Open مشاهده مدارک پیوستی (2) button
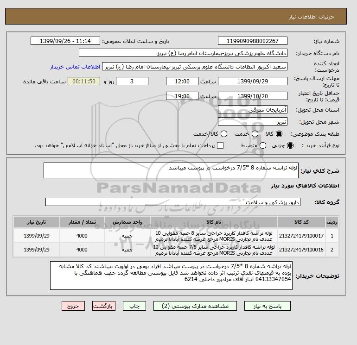The image size is (357, 345). (x=195, y=306)
